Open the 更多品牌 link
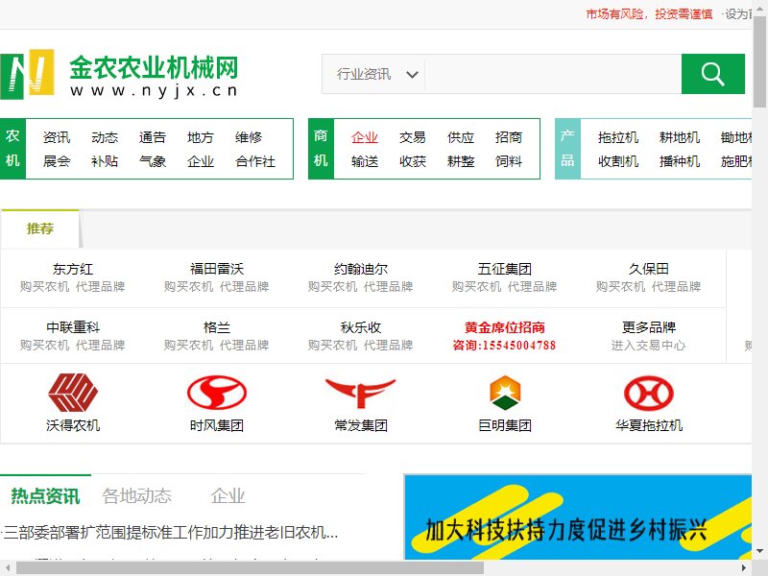 649,327
